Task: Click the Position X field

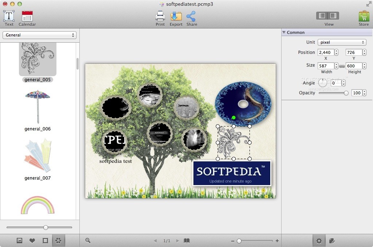Action: [x=326, y=52]
